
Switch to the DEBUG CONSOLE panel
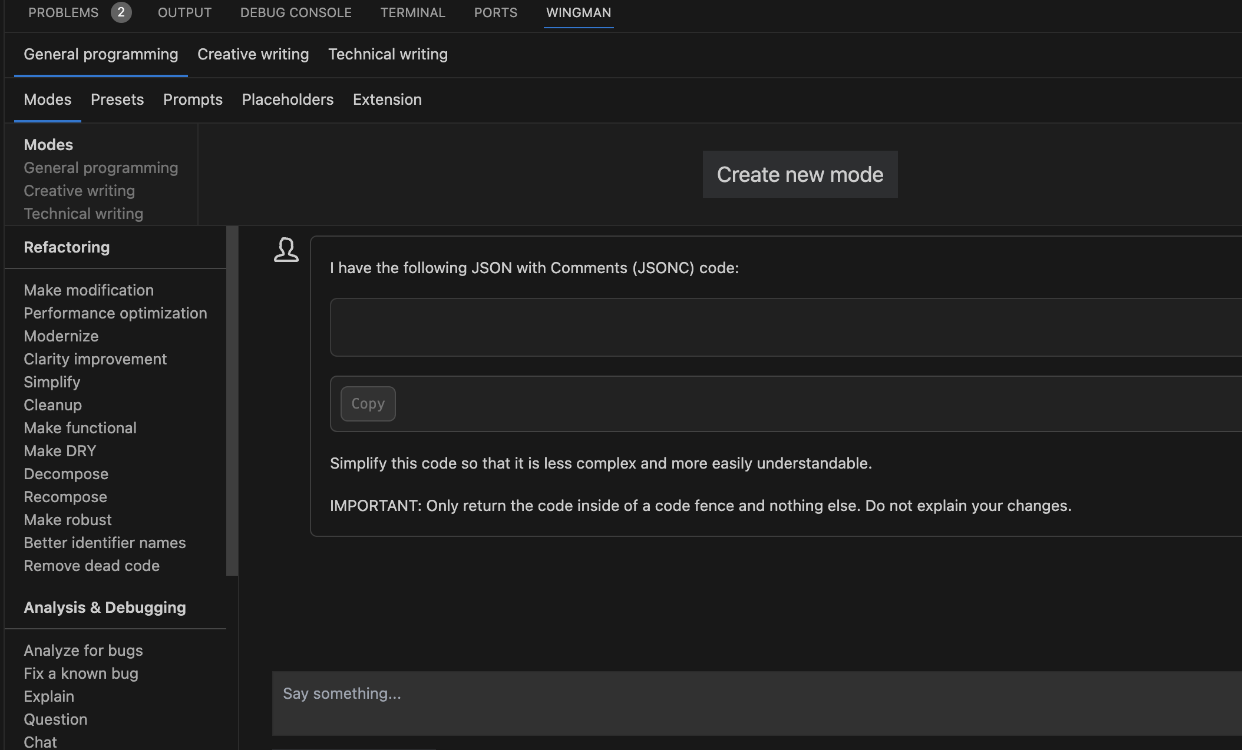296,12
